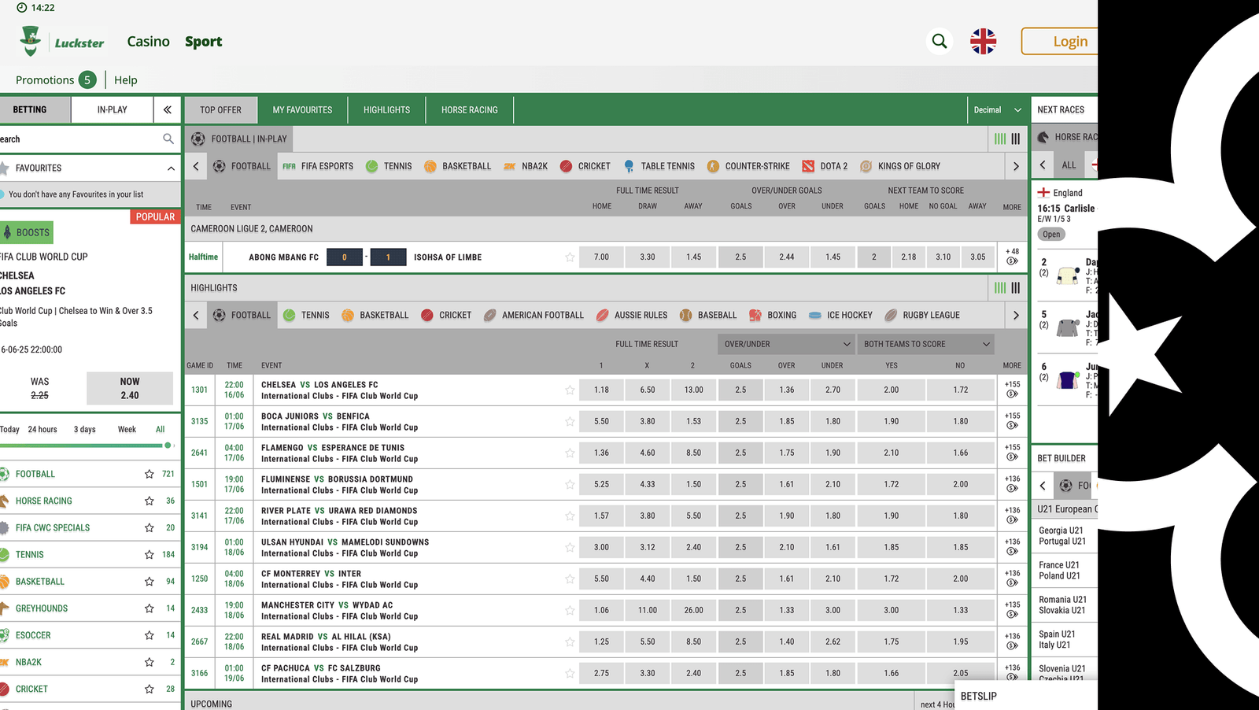Click the Help link
1259x710 pixels.
125,80
